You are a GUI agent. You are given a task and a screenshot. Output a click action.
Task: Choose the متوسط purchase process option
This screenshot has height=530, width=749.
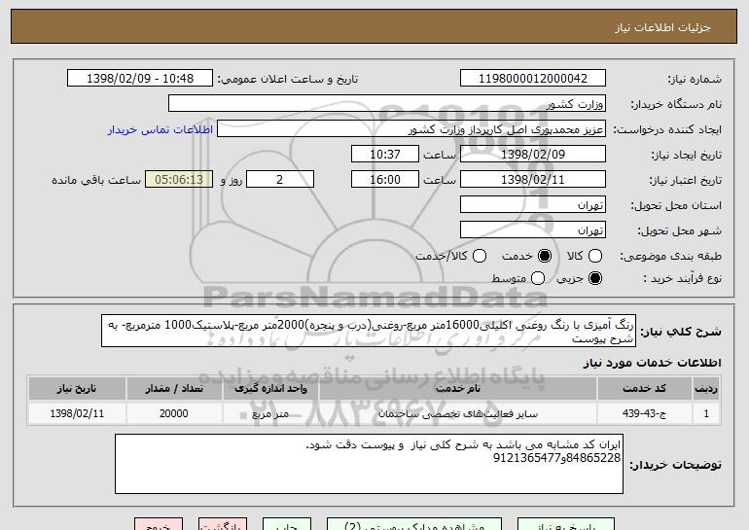(x=538, y=278)
